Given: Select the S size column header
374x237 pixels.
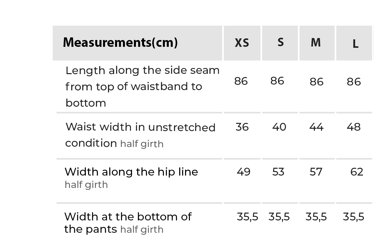Looking at the screenshot, I should [x=280, y=42].
